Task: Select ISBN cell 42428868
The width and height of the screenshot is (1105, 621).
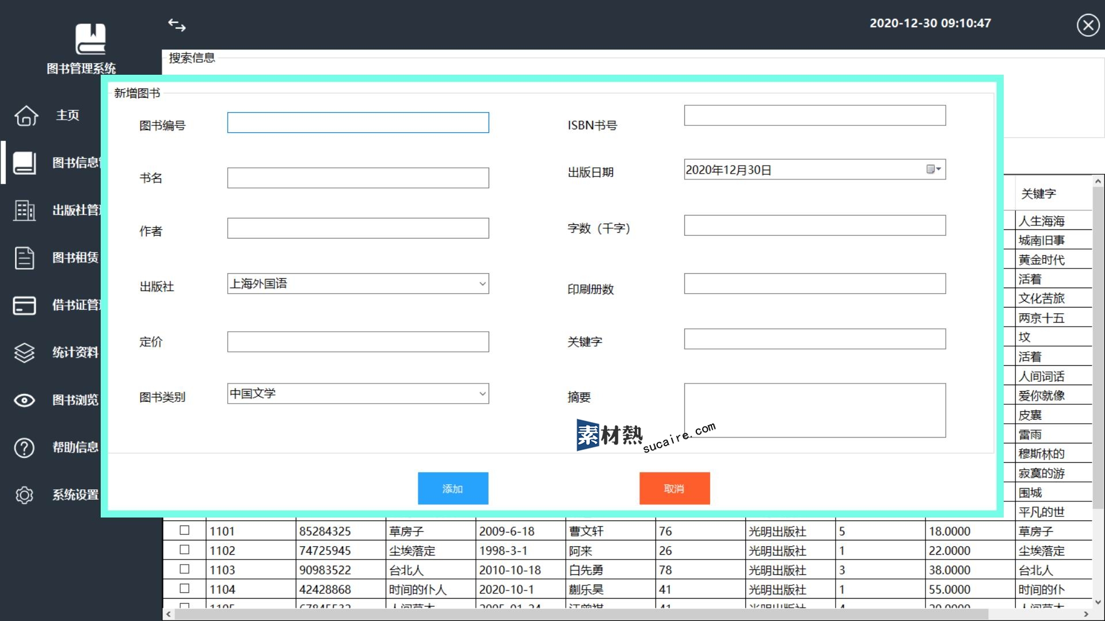Action: (x=341, y=590)
